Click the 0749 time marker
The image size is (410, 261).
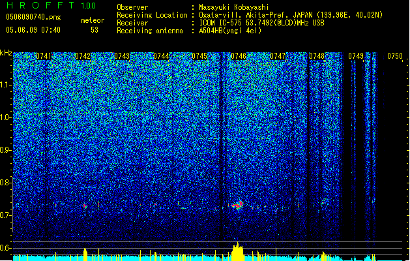356,56
